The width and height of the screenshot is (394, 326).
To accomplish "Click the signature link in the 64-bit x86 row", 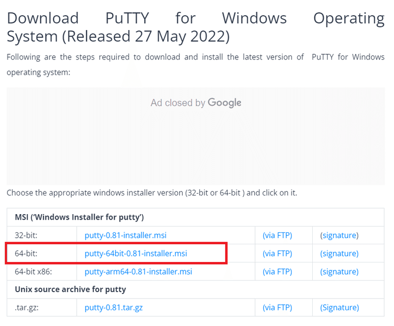I will pos(339,271).
